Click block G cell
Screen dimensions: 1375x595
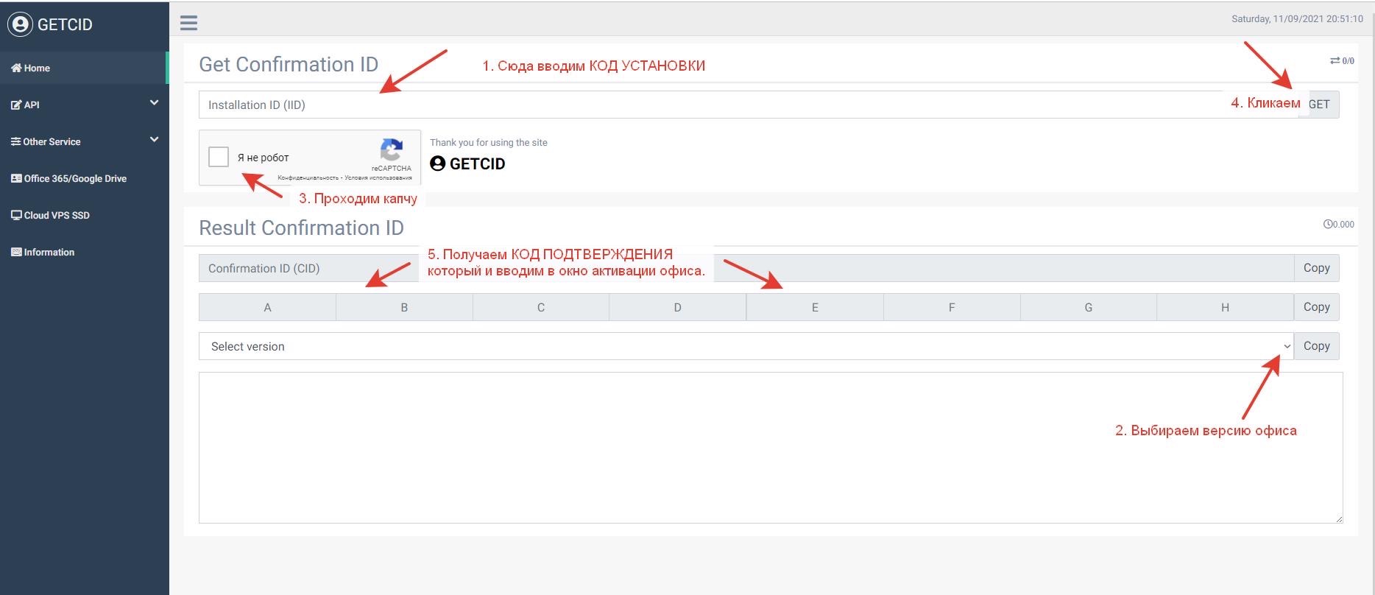coord(1089,307)
